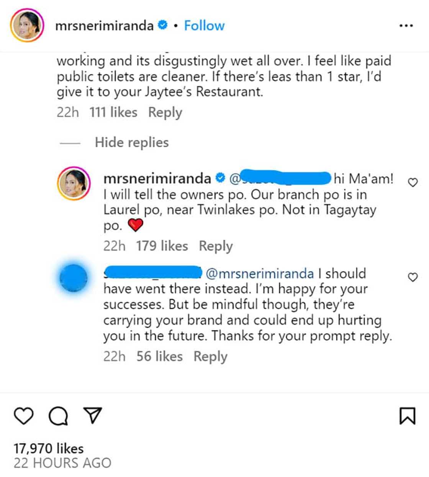The image size is (429, 477).
Task: Click the mrsnerimiranda username in the header
Action: [105, 25]
